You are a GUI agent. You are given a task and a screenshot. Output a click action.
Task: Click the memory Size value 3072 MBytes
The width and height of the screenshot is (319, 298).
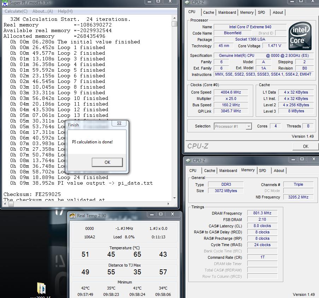coord(226,191)
